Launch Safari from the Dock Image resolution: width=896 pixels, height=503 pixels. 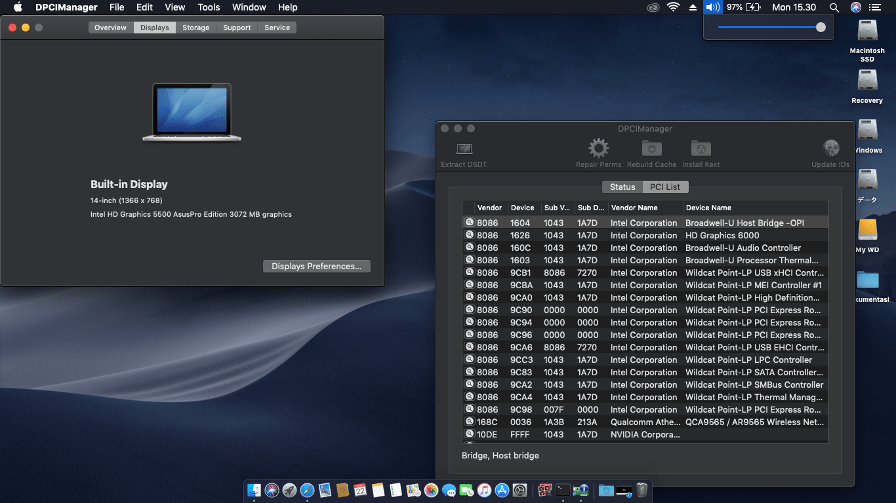tap(307, 489)
